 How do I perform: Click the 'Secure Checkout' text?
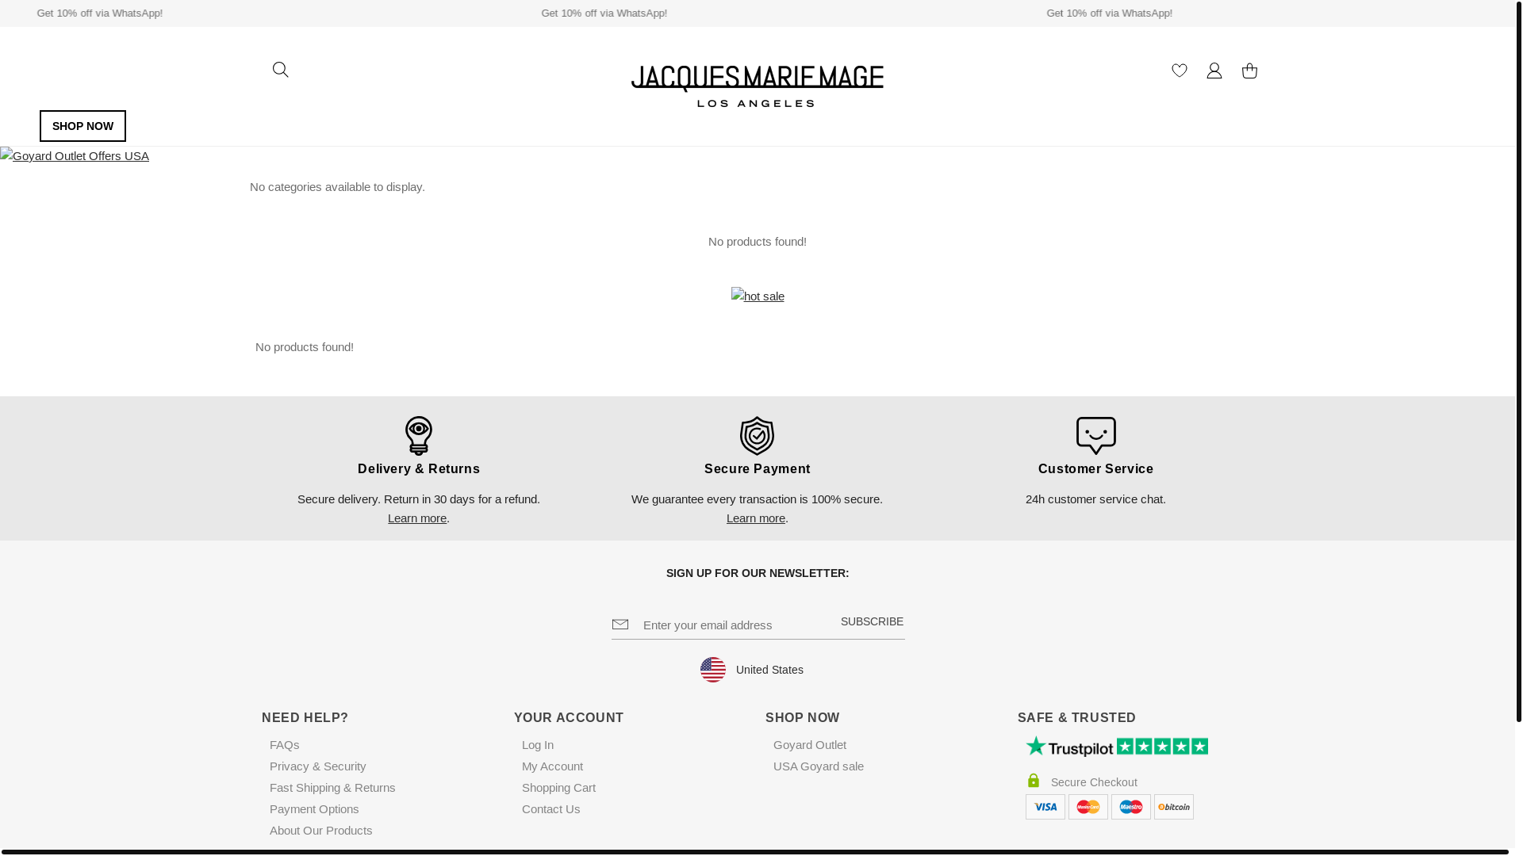(1094, 782)
